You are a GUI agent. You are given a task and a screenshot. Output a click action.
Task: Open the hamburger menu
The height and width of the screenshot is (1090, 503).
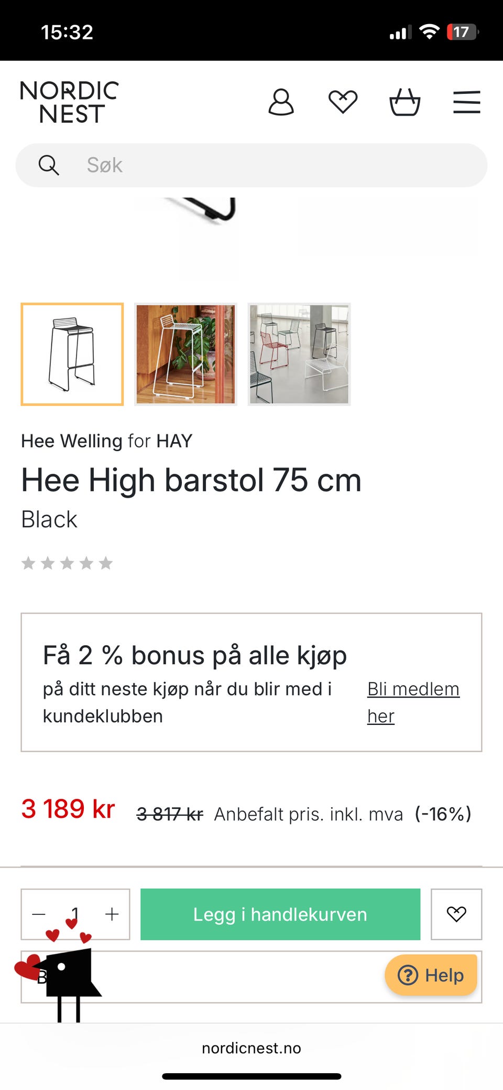point(466,102)
